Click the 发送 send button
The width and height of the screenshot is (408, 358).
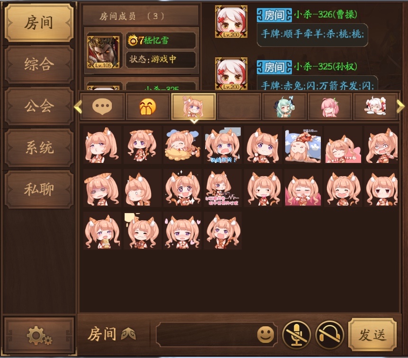tap(372, 335)
